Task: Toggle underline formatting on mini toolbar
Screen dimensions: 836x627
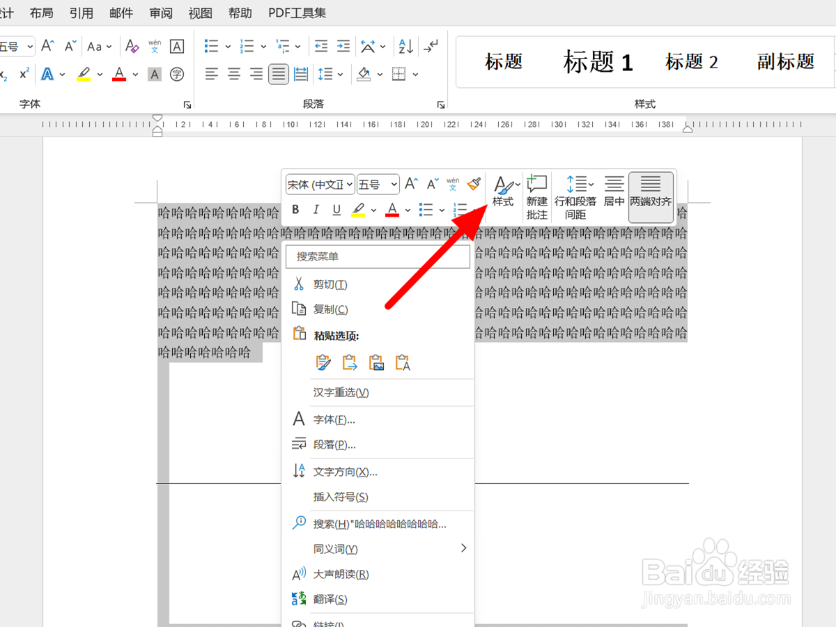Action: coord(336,209)
